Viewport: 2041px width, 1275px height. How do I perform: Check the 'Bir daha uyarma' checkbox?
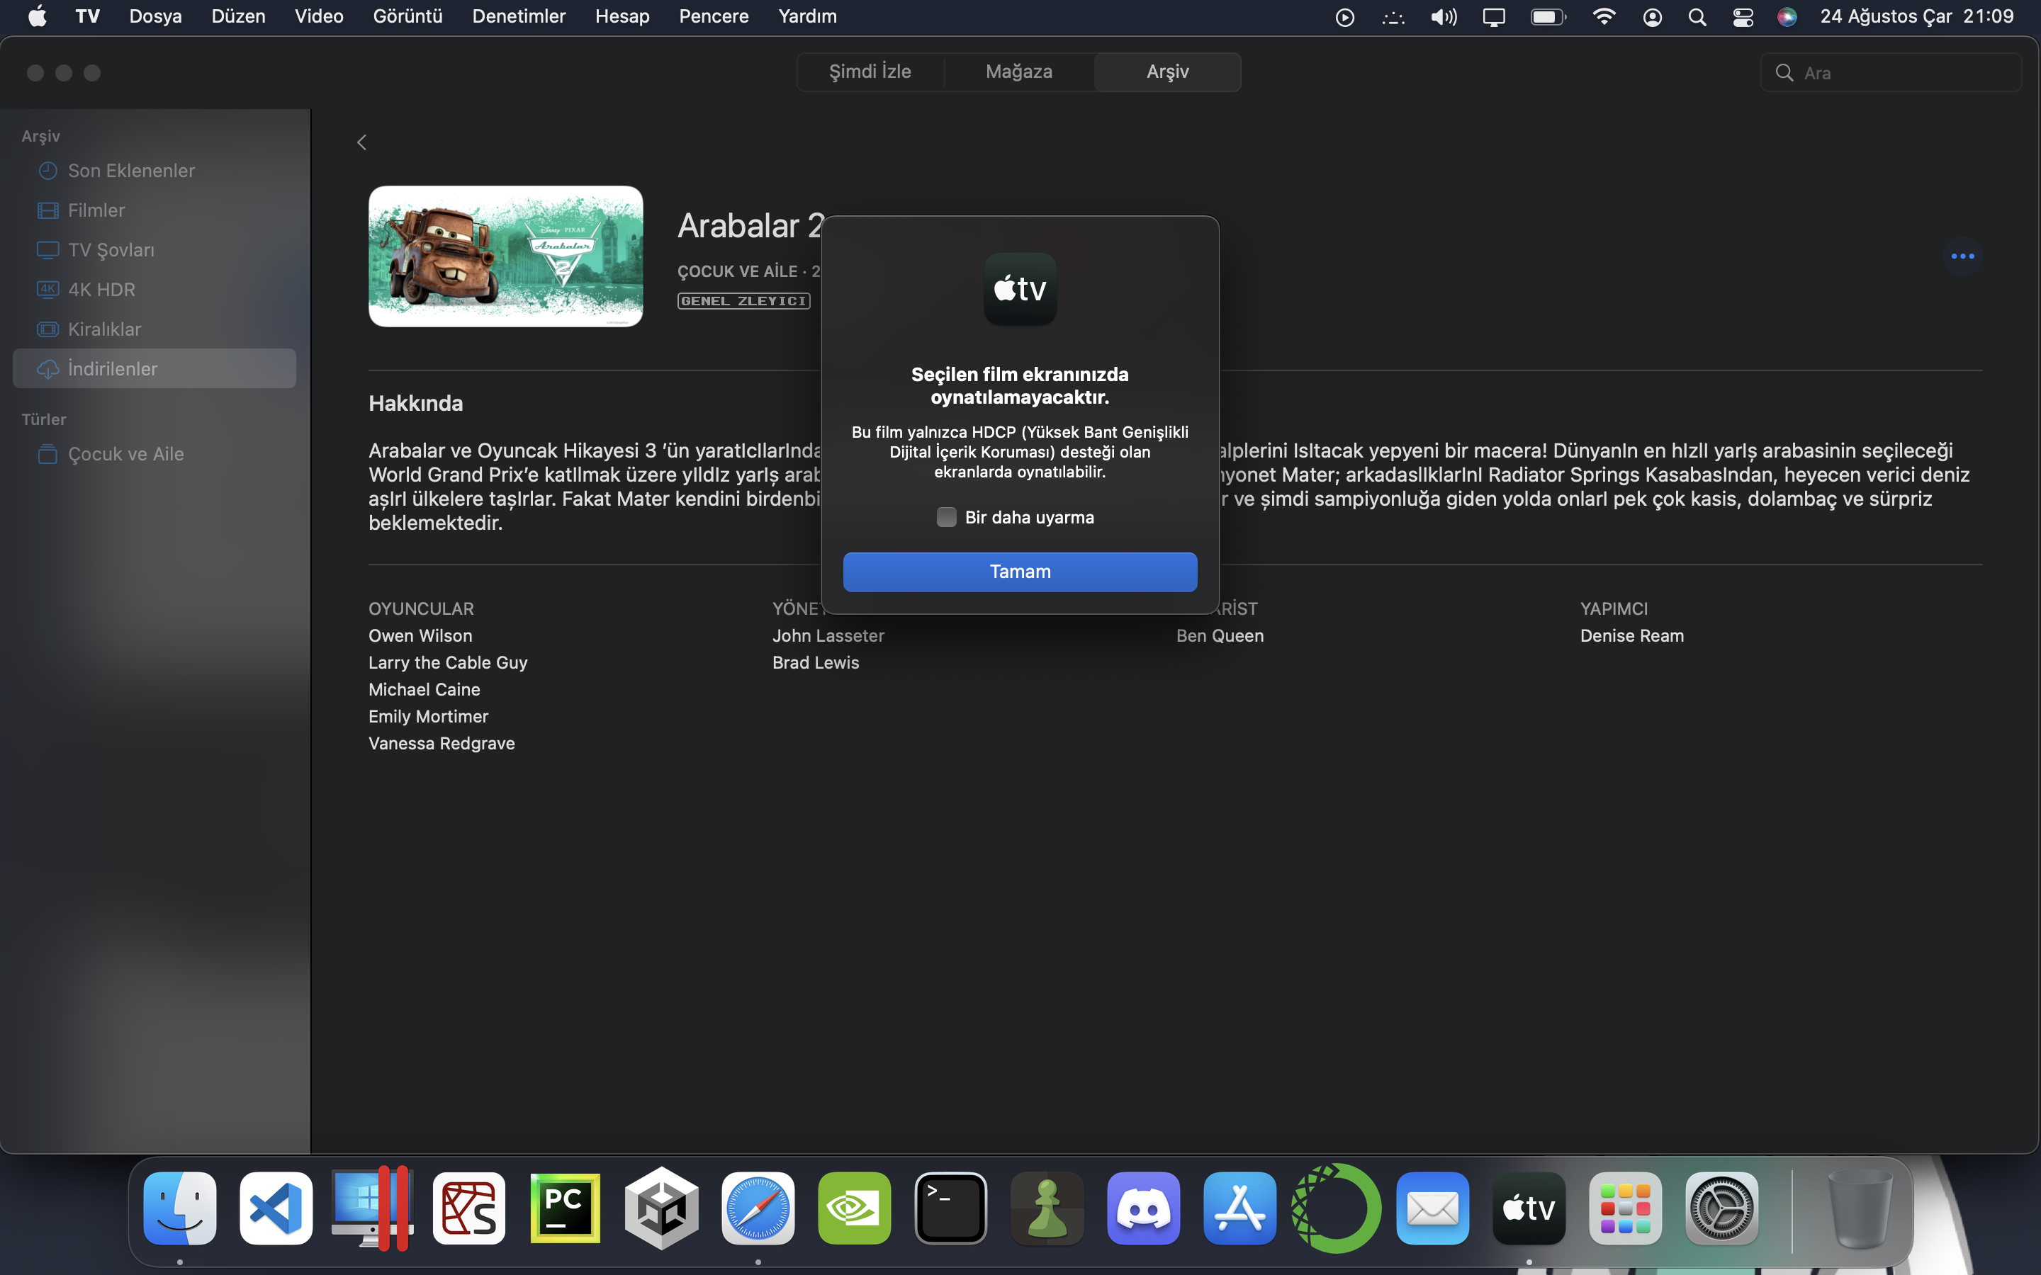coord(946,517)
